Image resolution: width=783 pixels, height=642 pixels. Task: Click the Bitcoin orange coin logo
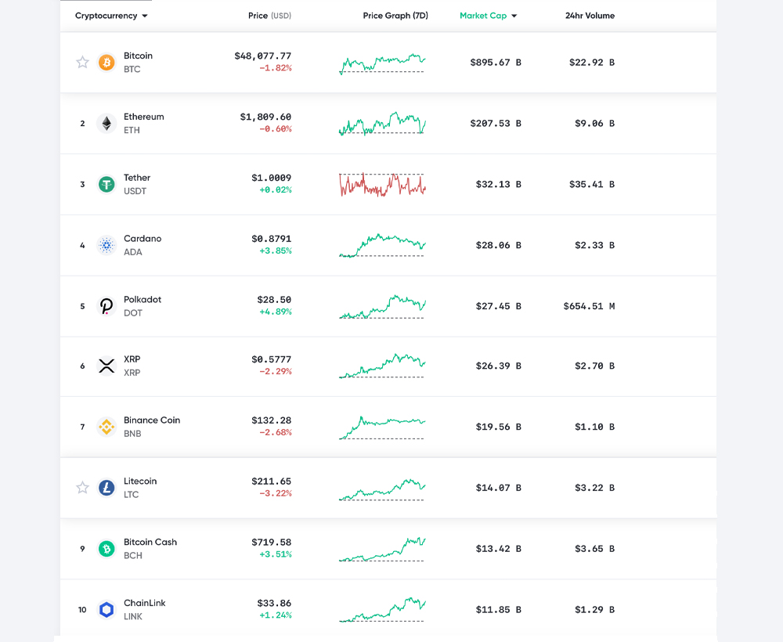(106, 63)
